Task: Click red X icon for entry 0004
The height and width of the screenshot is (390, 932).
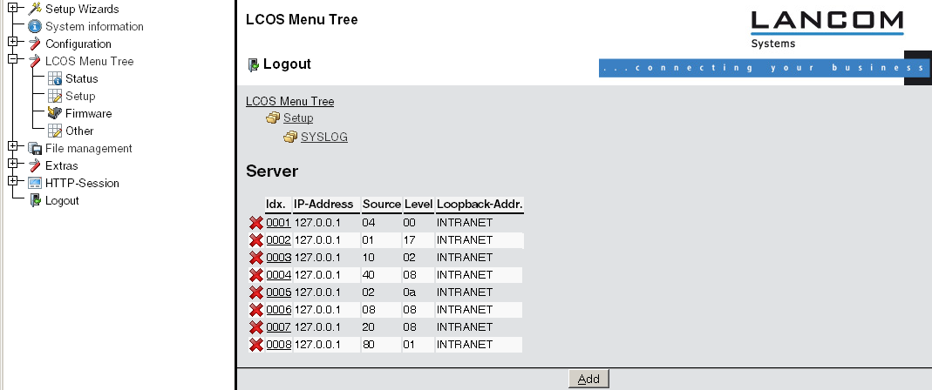Action: click(x=255, y=275)
